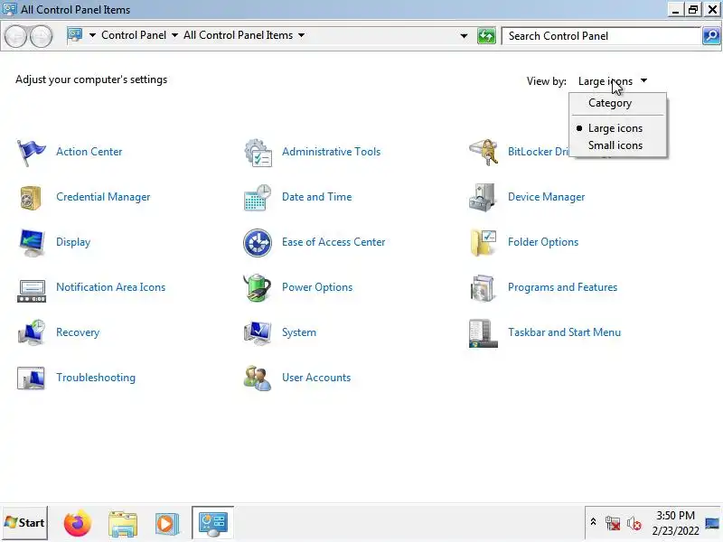Open the Taskbar and Start Menu icon

484,333
